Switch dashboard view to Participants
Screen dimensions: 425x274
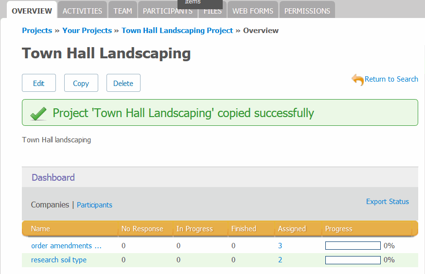94,205
